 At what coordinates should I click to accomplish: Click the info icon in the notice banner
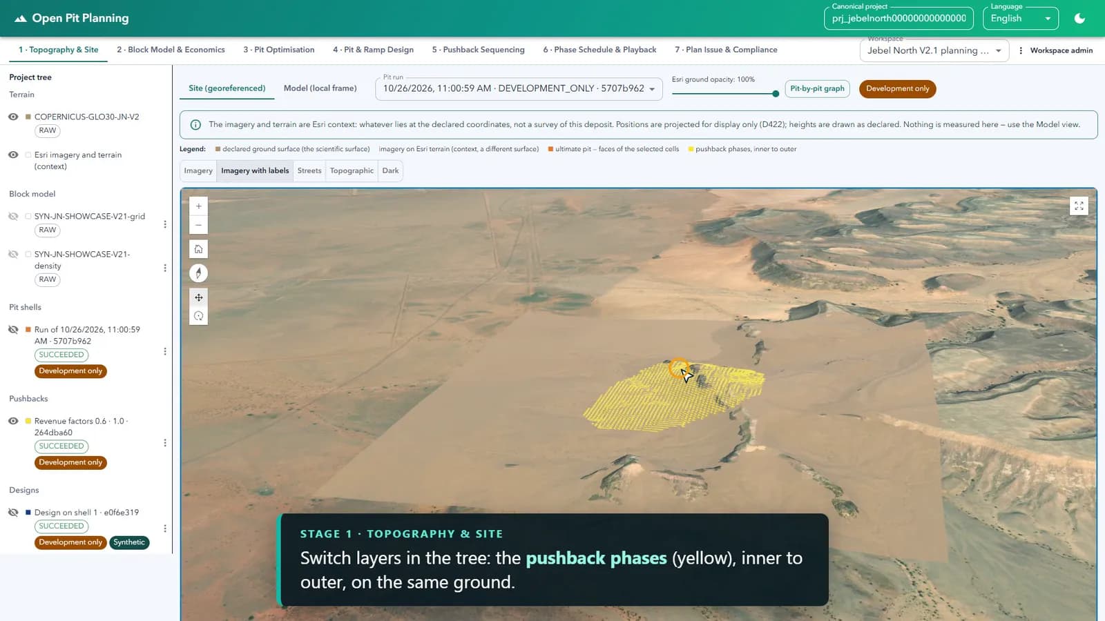tap(195, 125)
